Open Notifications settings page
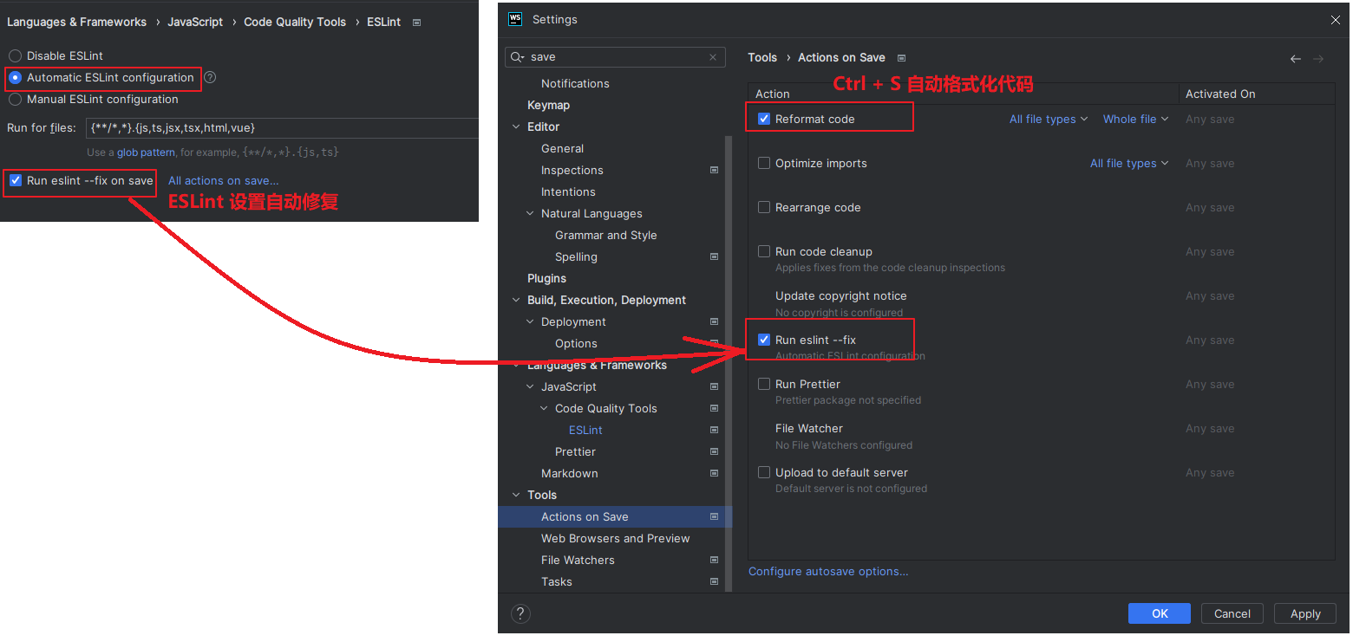 pyautogui.click(x=575, y=83)
